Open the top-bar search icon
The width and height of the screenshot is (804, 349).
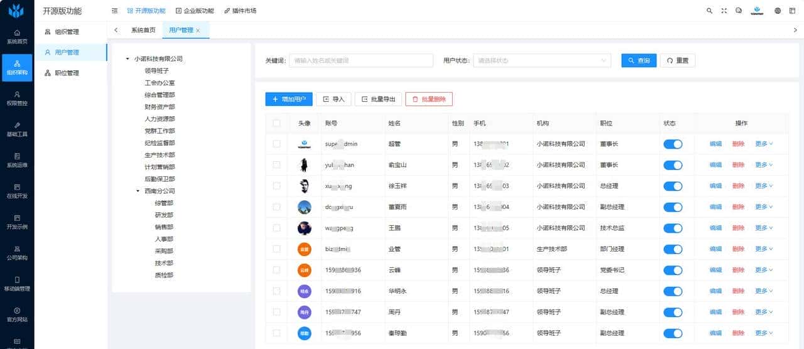tap(709, 11)
